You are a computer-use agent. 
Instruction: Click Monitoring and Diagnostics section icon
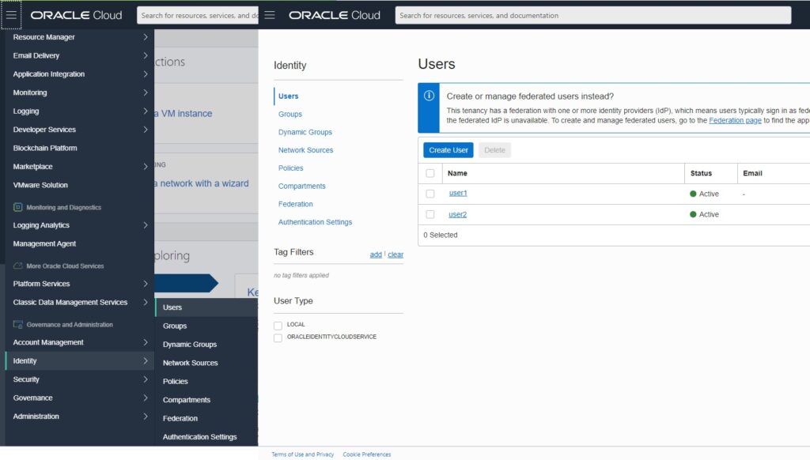click(17, 207)
